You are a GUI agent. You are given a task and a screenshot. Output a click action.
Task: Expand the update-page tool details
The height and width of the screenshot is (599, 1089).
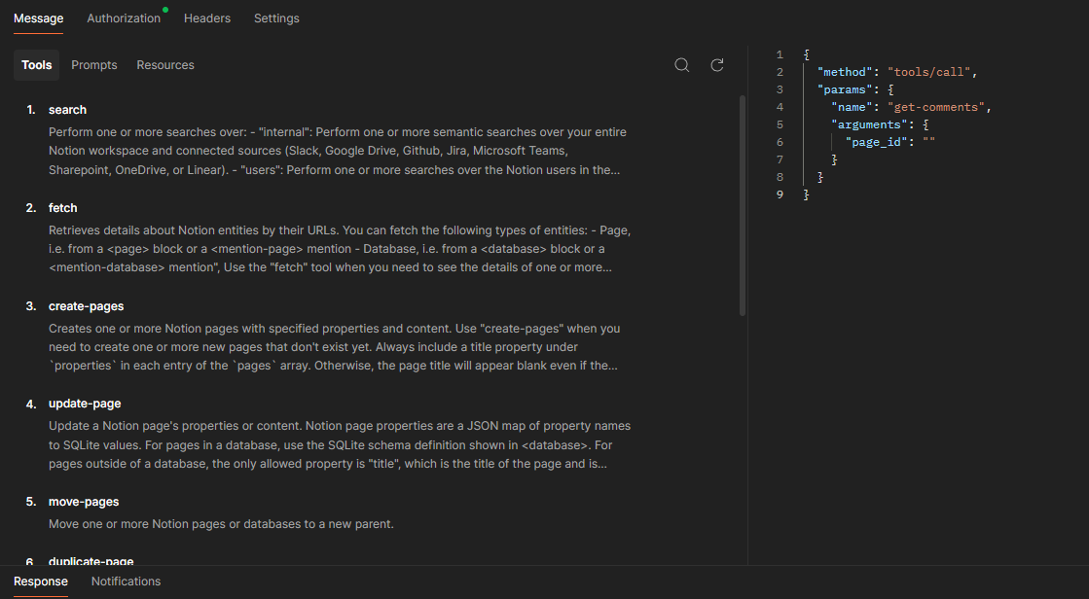pyautogui.click(x=85, y=403)
